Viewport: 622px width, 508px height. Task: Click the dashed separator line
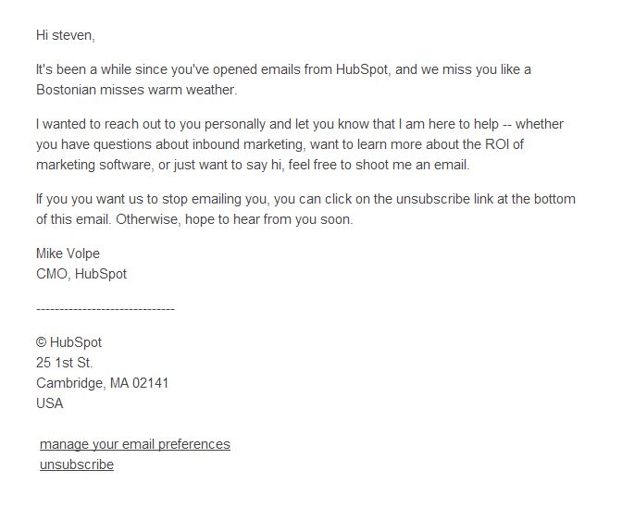[106, 309]
